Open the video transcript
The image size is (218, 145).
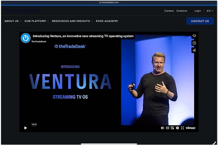(172, 128)
